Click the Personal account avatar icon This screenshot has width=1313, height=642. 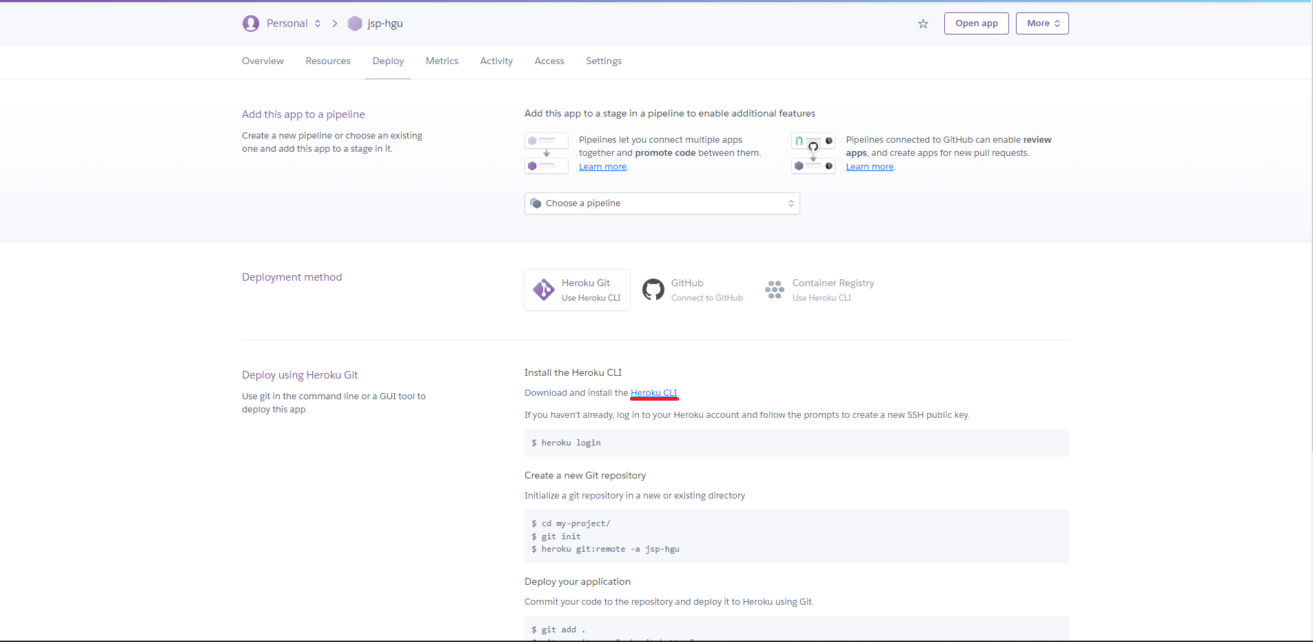pos(251,23)
